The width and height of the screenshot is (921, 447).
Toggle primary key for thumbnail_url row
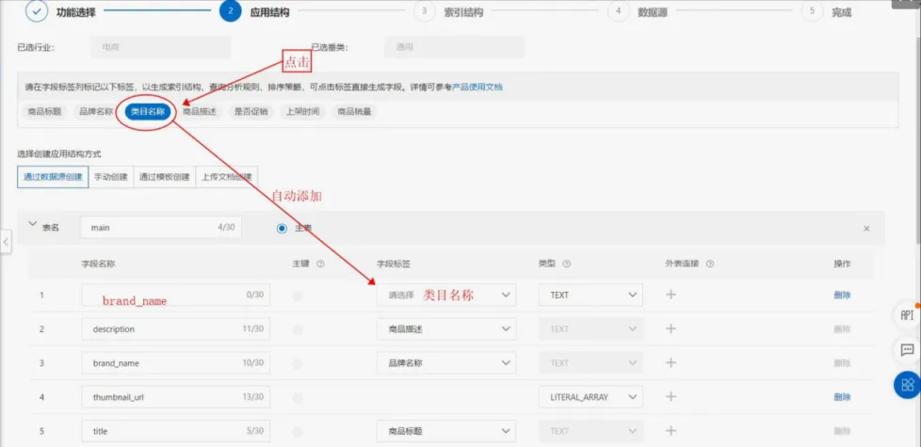[x=298, y=398]
